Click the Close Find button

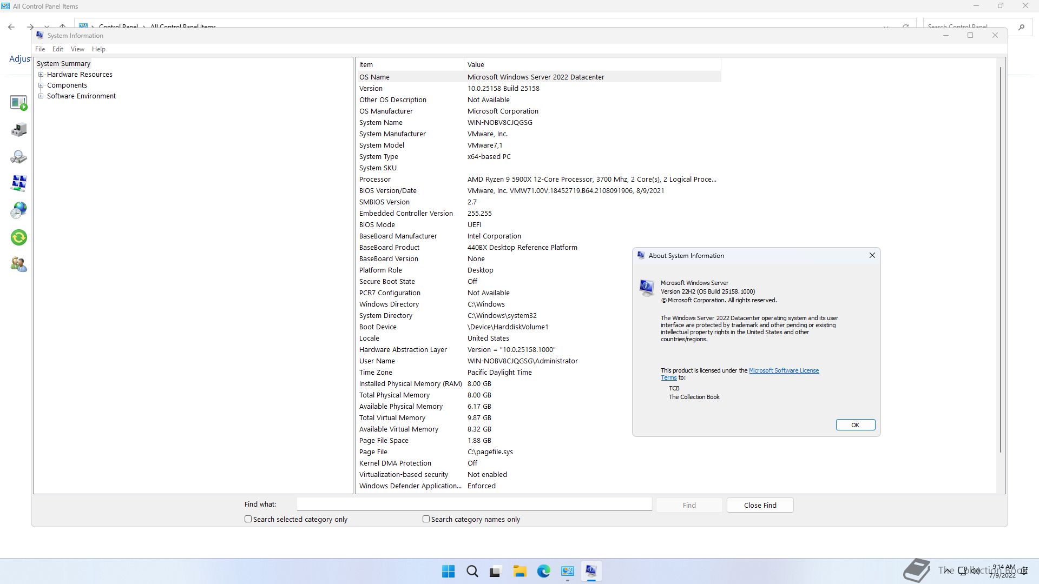760,505
